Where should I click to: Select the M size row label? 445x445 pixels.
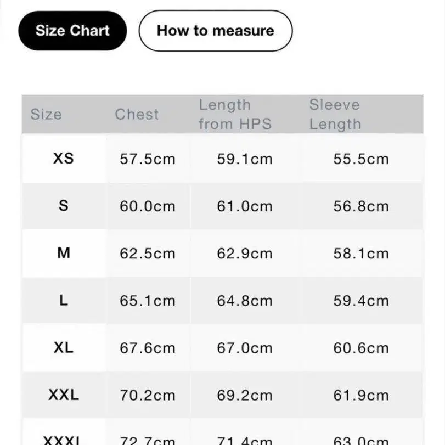pos(64,253)
